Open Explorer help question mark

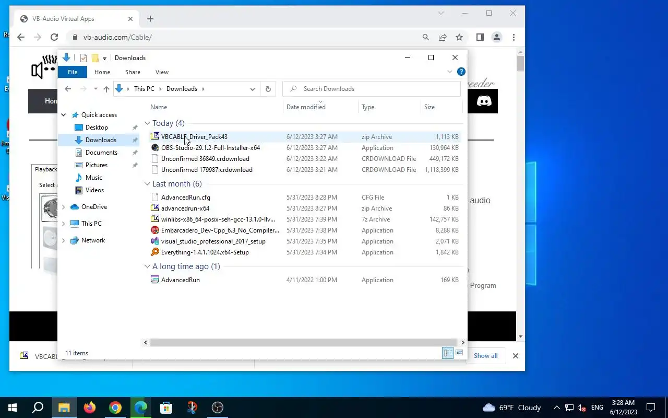461,72
